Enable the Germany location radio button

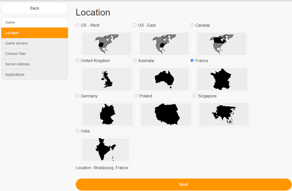tap(77, 96)
